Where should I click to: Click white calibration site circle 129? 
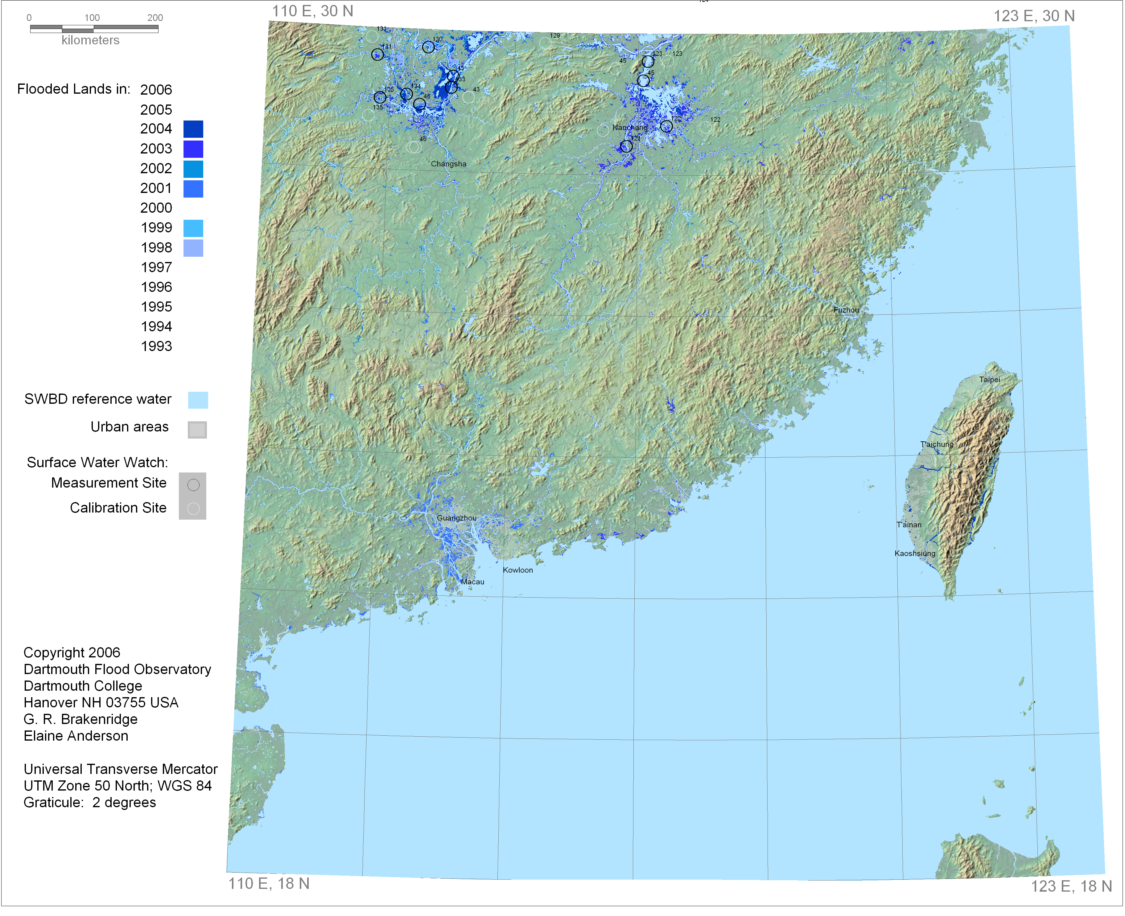click(x=545, y=43)
